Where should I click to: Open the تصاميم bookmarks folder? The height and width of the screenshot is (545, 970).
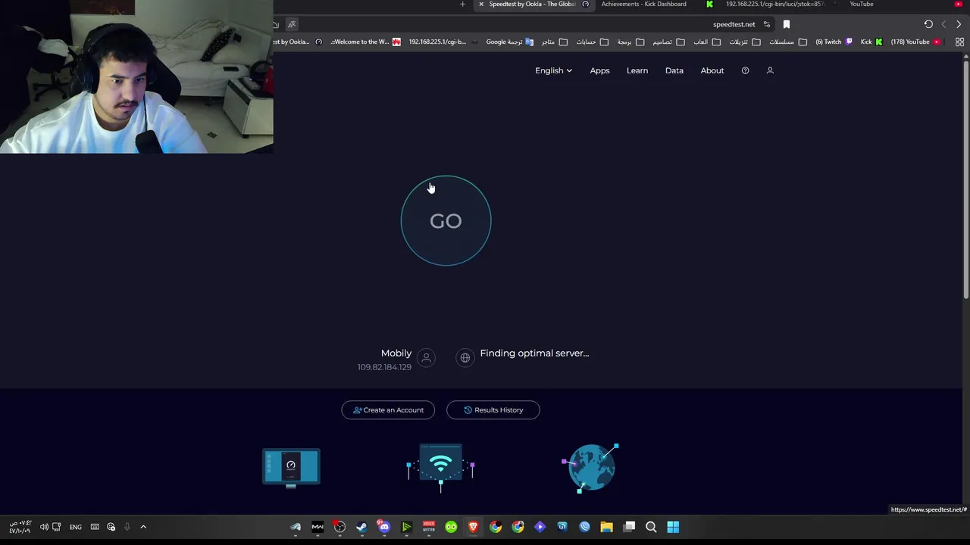(x=668, y=42)
